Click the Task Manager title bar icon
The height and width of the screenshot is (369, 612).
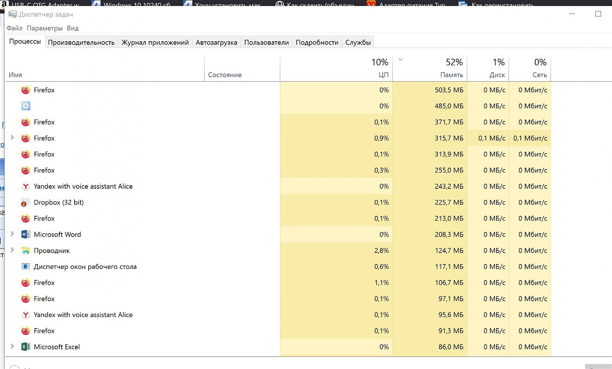click(13, 14)
